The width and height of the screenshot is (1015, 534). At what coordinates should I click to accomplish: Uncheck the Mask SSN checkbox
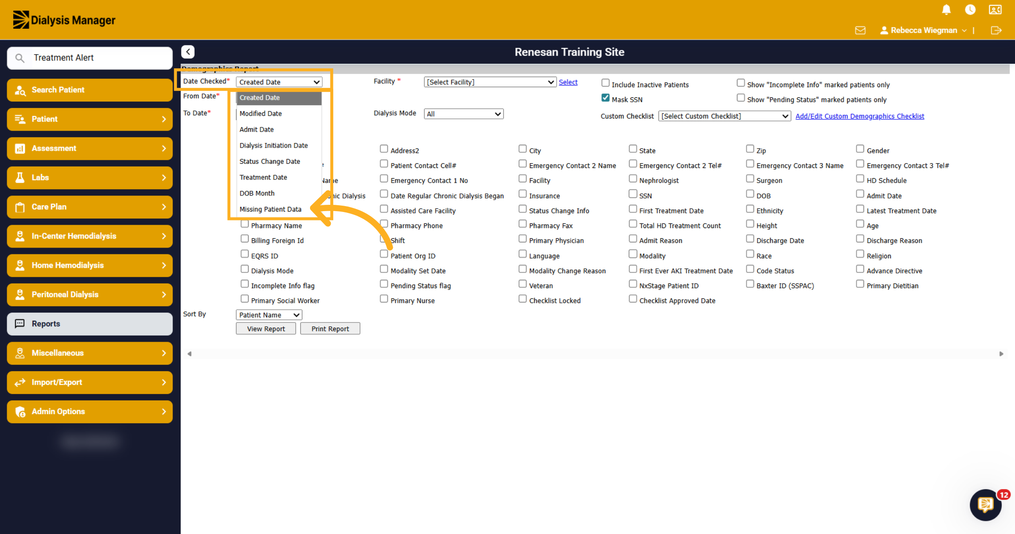(605, 98)
